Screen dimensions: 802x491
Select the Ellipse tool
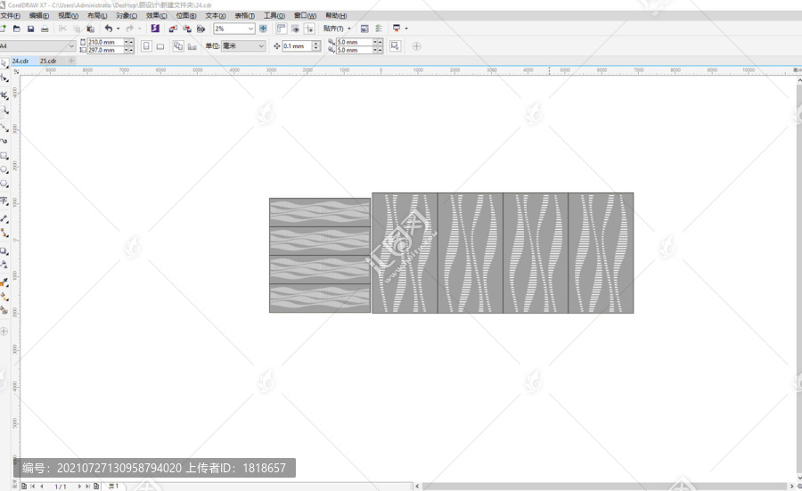4,170
